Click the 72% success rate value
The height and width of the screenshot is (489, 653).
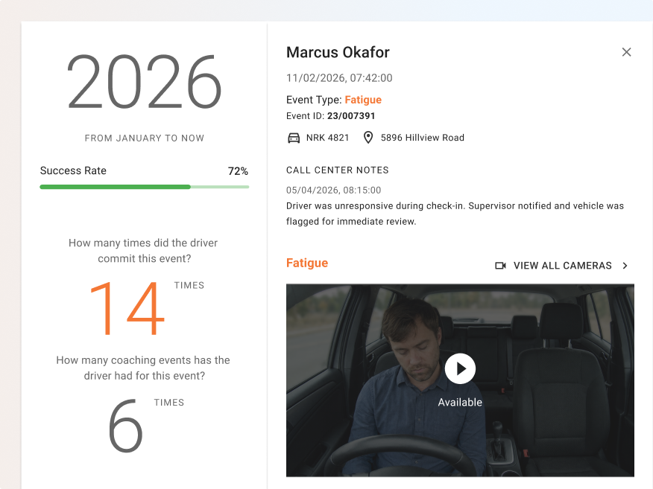[238, 171]
